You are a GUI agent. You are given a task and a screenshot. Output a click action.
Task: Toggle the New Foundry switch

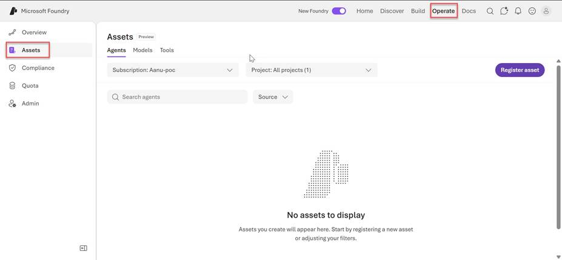[339, 11]
